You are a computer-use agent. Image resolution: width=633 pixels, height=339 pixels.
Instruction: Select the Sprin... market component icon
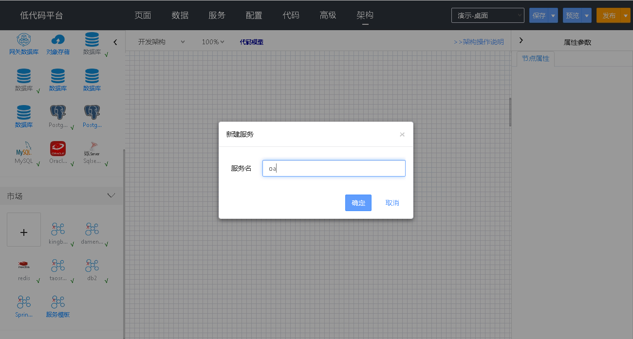coord(24,302)
